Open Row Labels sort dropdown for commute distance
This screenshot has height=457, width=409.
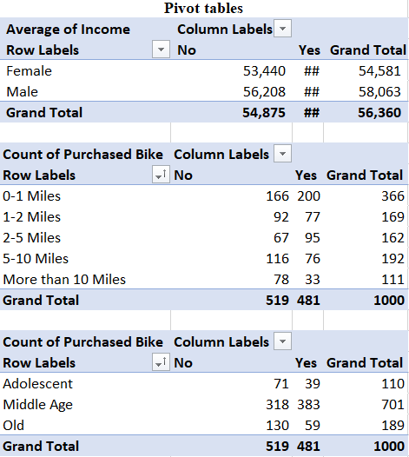click(x=161, y=175)
